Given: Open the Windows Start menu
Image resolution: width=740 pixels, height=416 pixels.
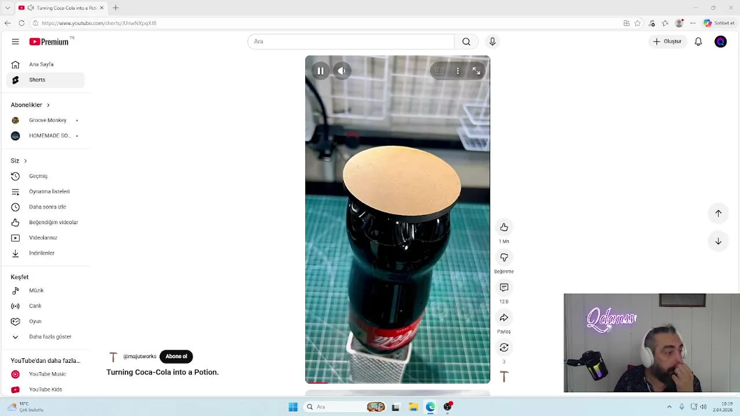Looking at the screenshot, I should [293, 407].
